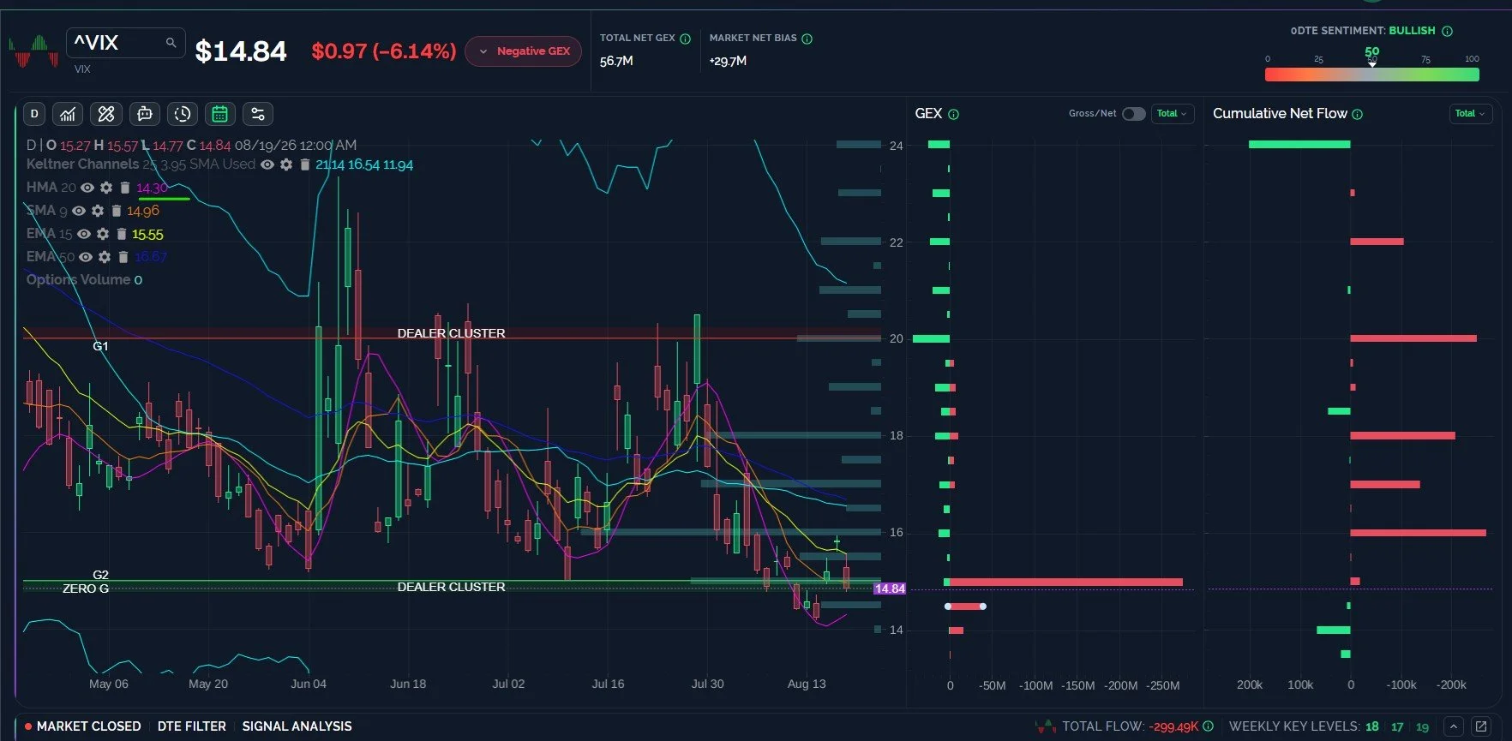Viewport: 1512px width, 741px height.
Task: Toggle the green calendar toolbar icon
Action: (219, 114)
